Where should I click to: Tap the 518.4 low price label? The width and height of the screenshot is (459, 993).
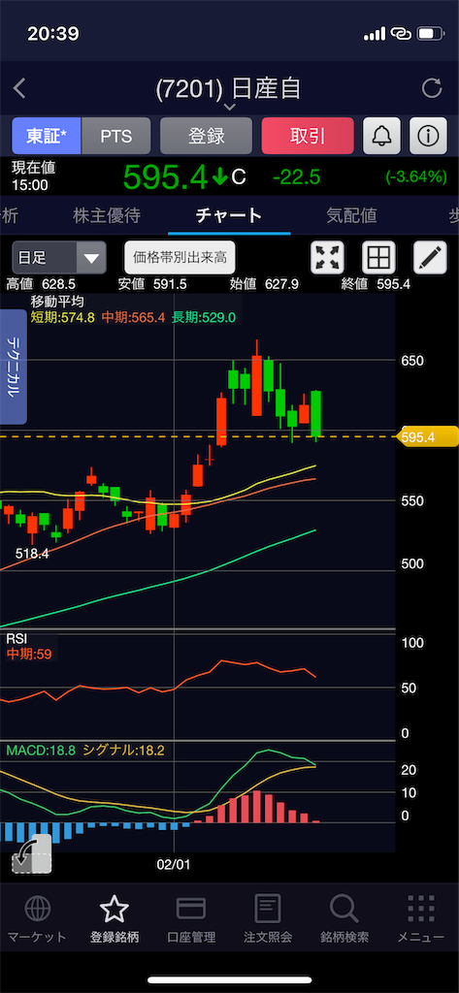point(32,554)
